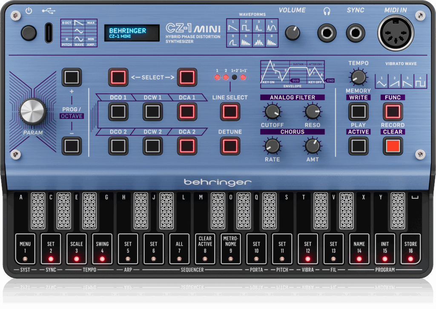This screenshot has height=309, width=436.
Task: Click the right SELECT arrow button
Action: tap(186, 77)
